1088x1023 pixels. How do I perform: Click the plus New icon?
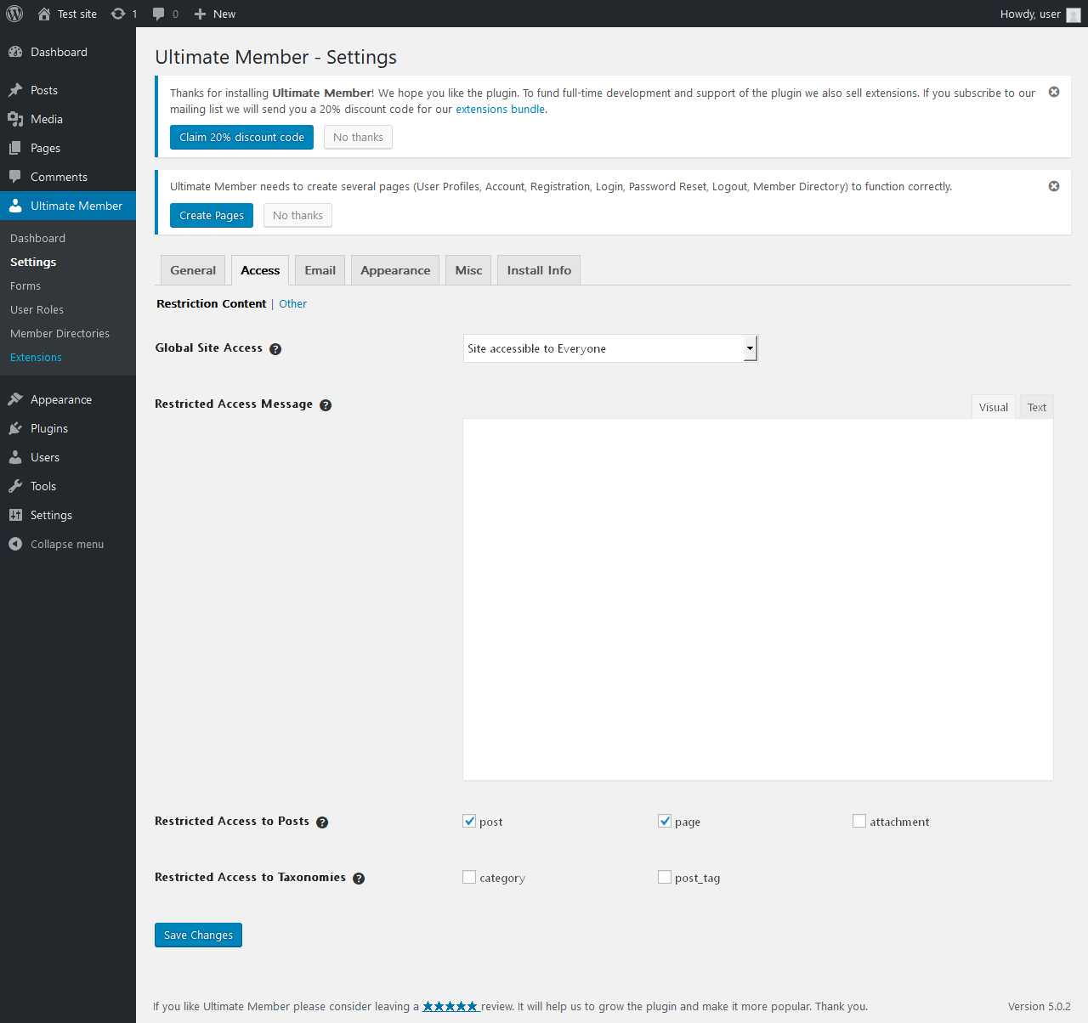point(201,14)
